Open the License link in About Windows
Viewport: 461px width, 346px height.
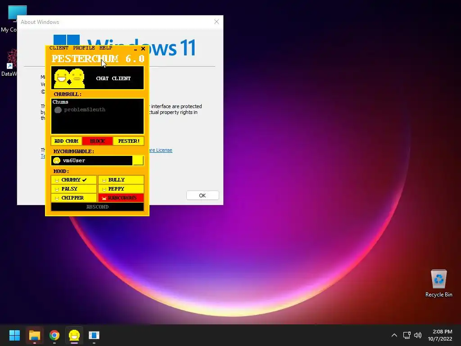(x=161, y=150)
